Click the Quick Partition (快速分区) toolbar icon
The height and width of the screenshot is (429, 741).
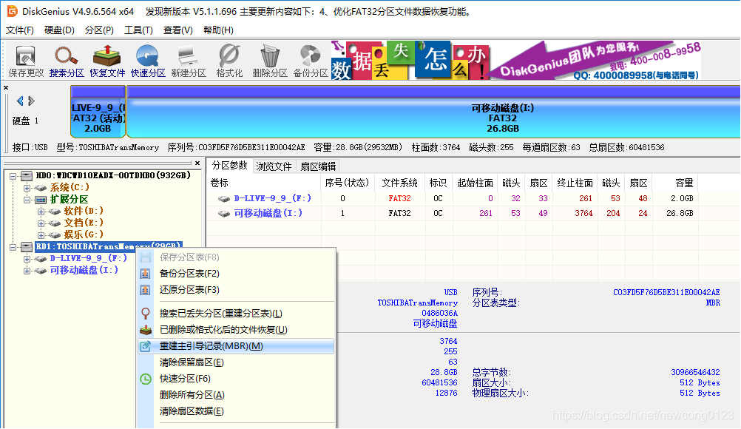click(x=148, y=61)
